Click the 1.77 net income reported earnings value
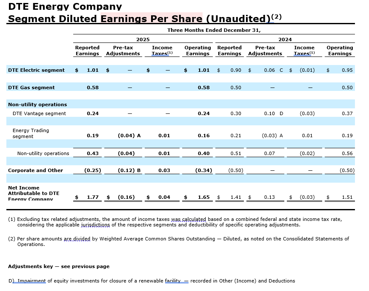The image size is (369, 291). (x=92, y=197)
